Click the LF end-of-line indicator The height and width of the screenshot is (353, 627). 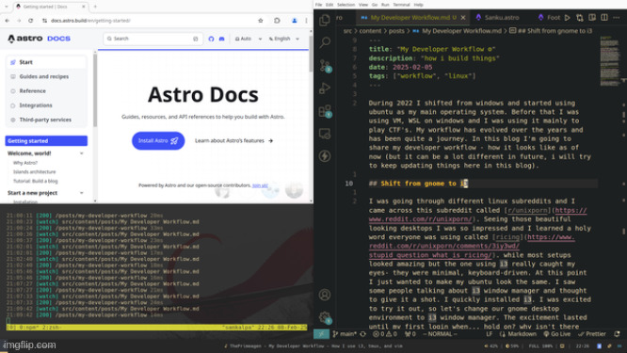coord(489,334)
